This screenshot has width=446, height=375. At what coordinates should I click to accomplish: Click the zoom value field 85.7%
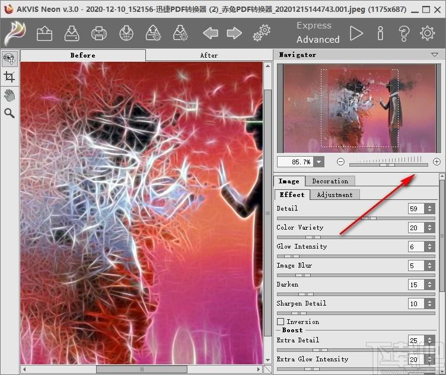point(295,162)
